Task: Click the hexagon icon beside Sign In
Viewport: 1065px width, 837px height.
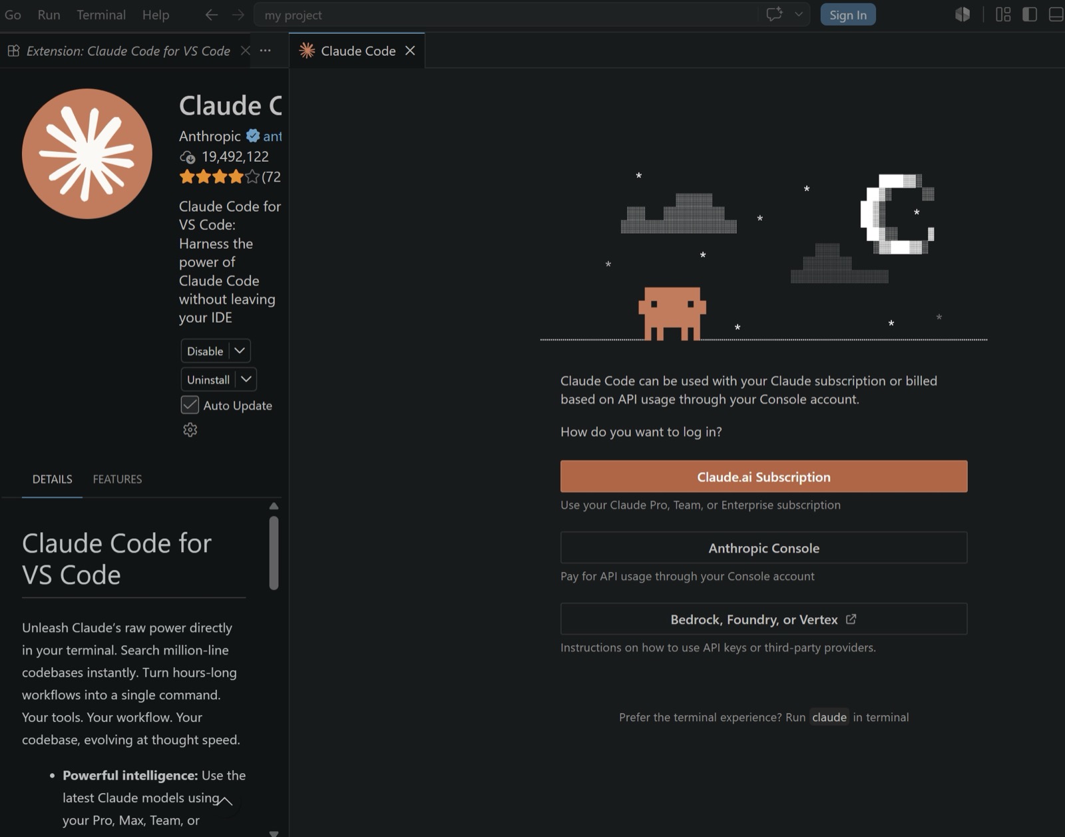Action: click(x=962, y=15)
